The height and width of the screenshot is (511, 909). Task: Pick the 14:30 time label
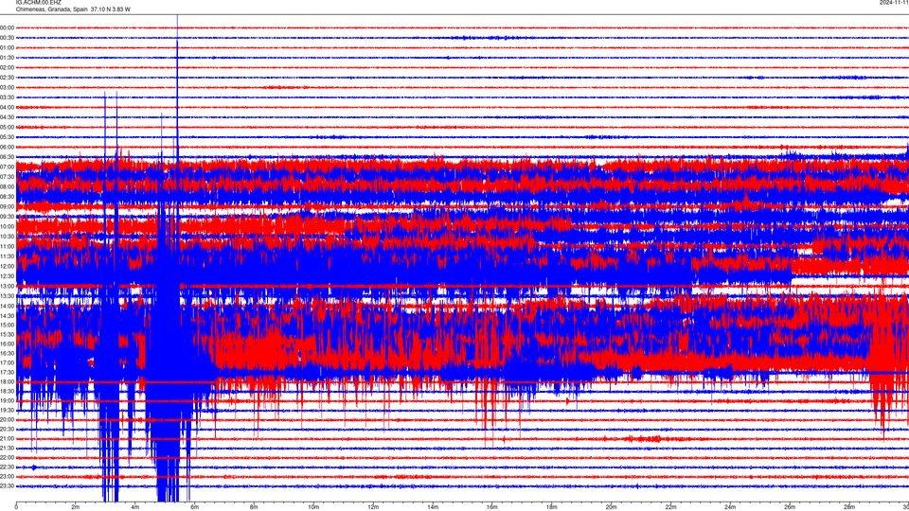[x=8, y=316]
